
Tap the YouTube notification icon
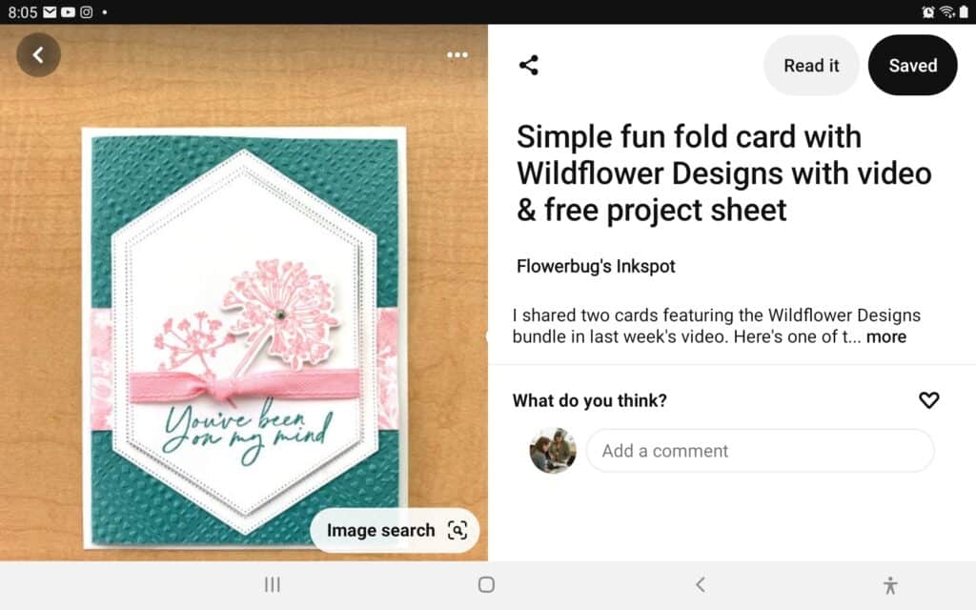(68, 11)
